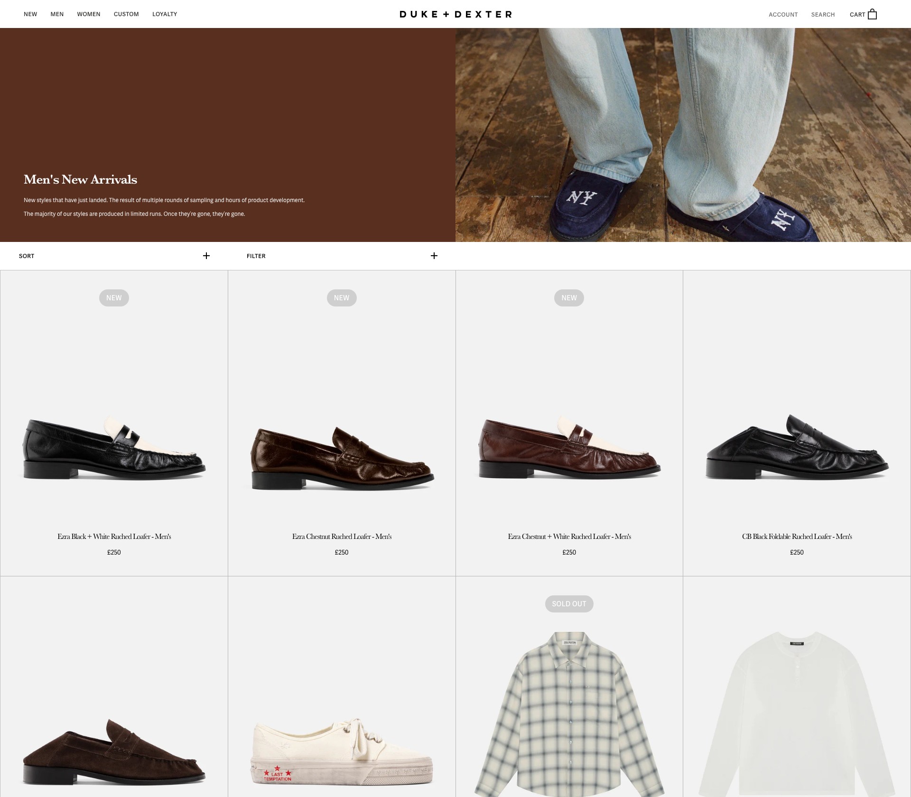Open SEARCH in the header
The height and width of the screenshot is (797, 911).
coord(823,15)
